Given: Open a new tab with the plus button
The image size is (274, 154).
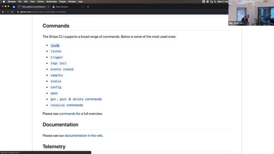Looking at the screenshot, I should [88, 7].
